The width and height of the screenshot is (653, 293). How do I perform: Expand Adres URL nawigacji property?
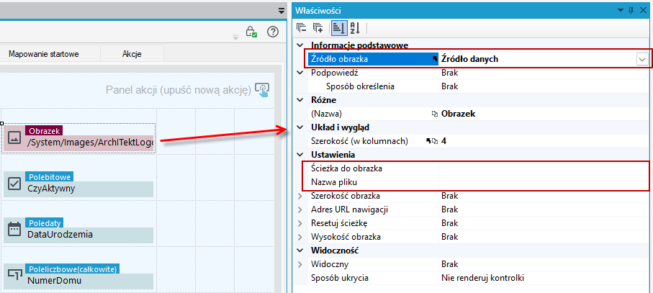(300, 209)
